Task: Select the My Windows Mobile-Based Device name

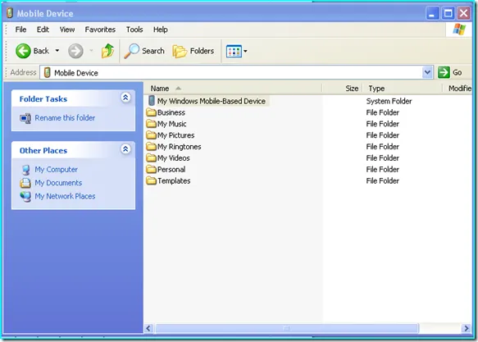Action: [212, 101]
